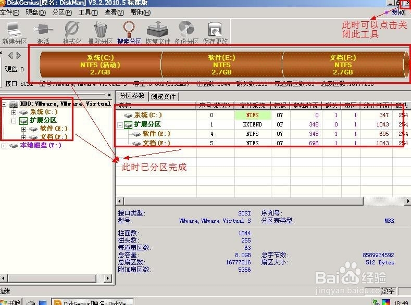
Task: Click the tree panel horizontal scrollbar thumb
Action: tap(52, 278)
